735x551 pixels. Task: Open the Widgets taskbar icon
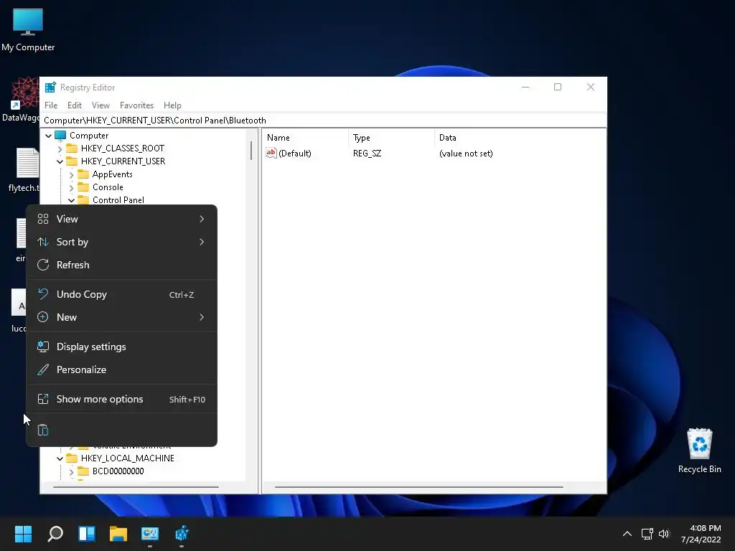click(87, 533)
